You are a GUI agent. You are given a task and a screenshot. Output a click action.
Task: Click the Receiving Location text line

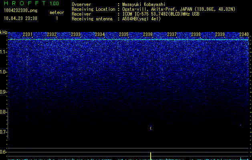coord(153,9)
